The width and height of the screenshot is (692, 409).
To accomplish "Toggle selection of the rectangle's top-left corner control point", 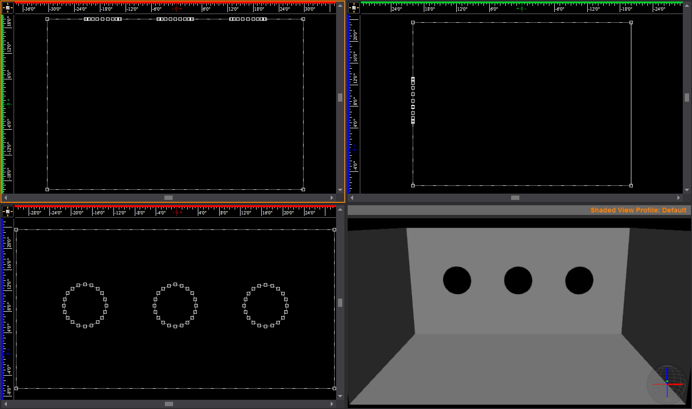I will click(47, 19).
